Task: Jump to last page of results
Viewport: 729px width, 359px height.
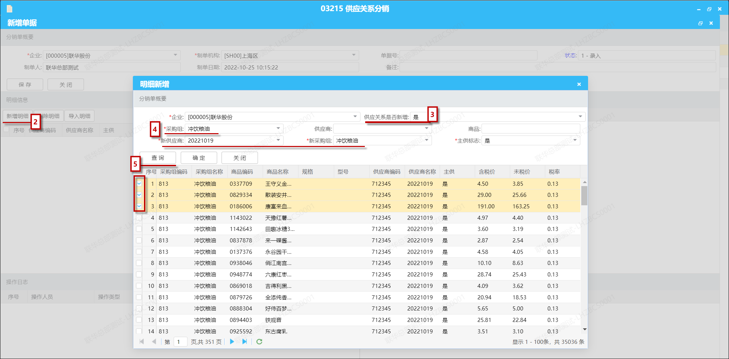Action: coord(244,341)
